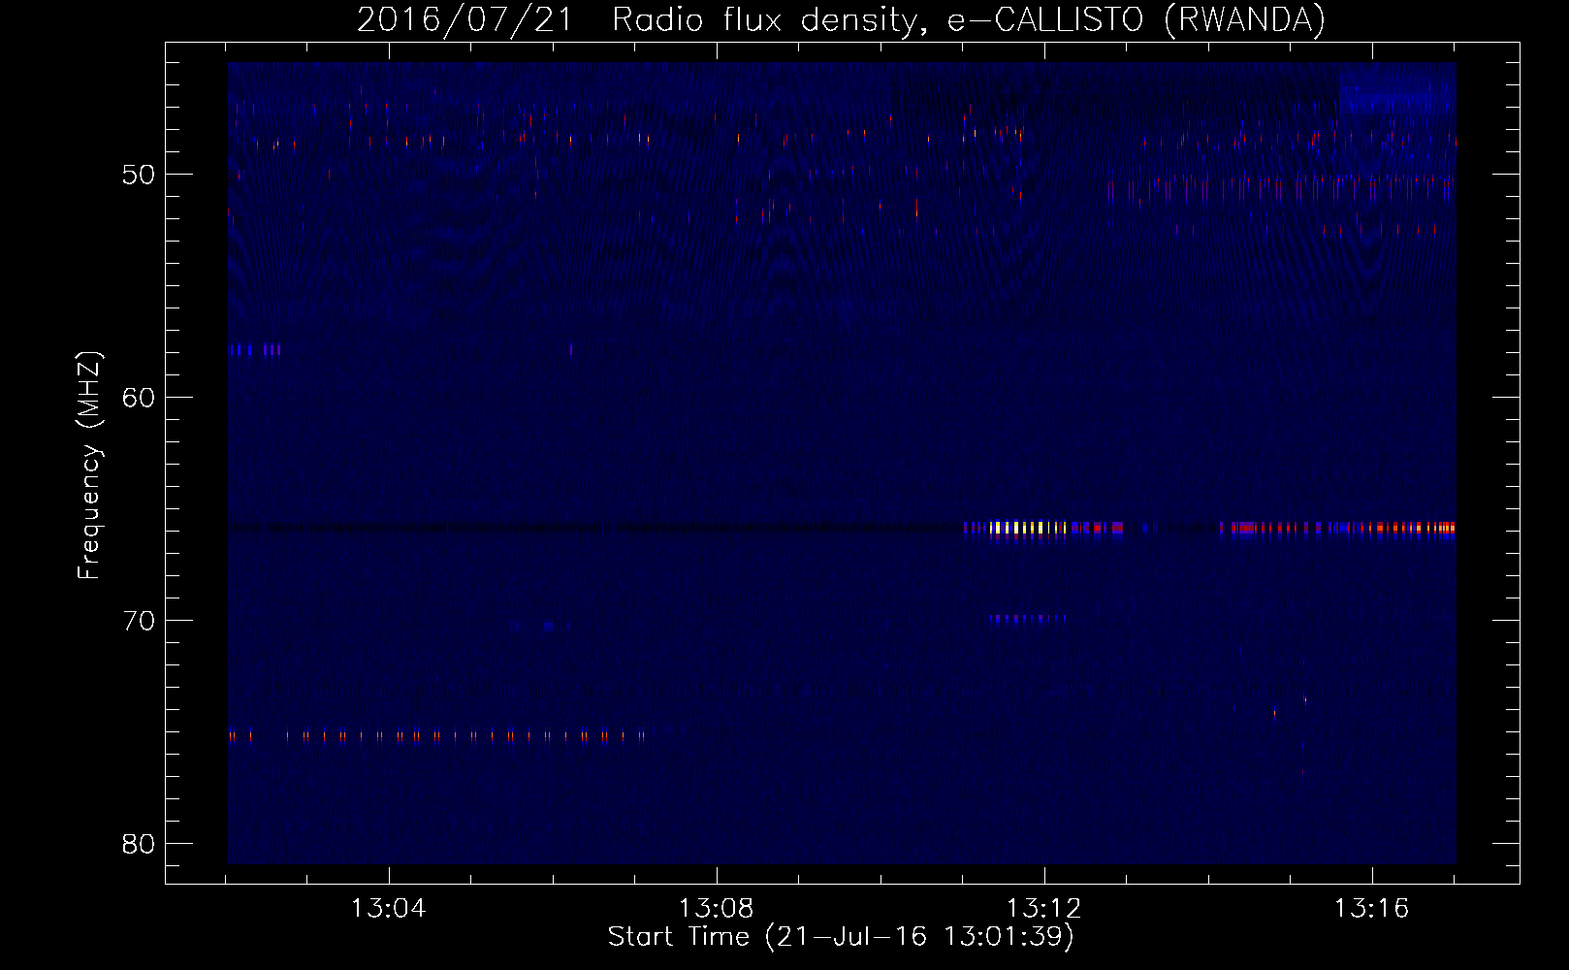Screen dimensions: 1569x970
Task: Click the 70 MHz tick label
Action: [139, 621]
